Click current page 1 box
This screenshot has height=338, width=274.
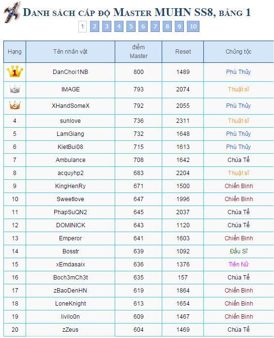pyautogui.click(x=82, y=27)
